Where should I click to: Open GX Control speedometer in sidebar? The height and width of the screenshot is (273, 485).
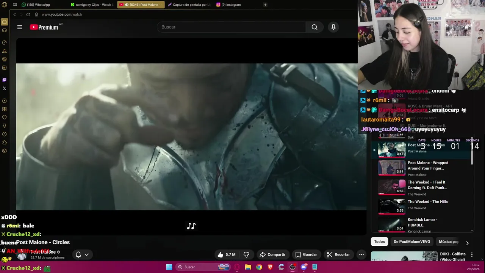5,42
